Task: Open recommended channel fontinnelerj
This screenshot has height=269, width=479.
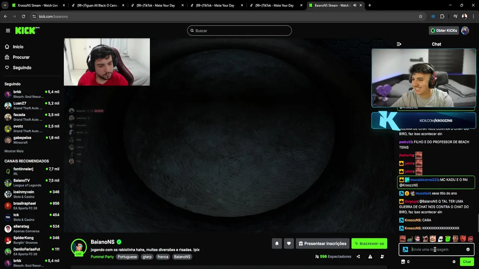Action: [x=32, y=171]
